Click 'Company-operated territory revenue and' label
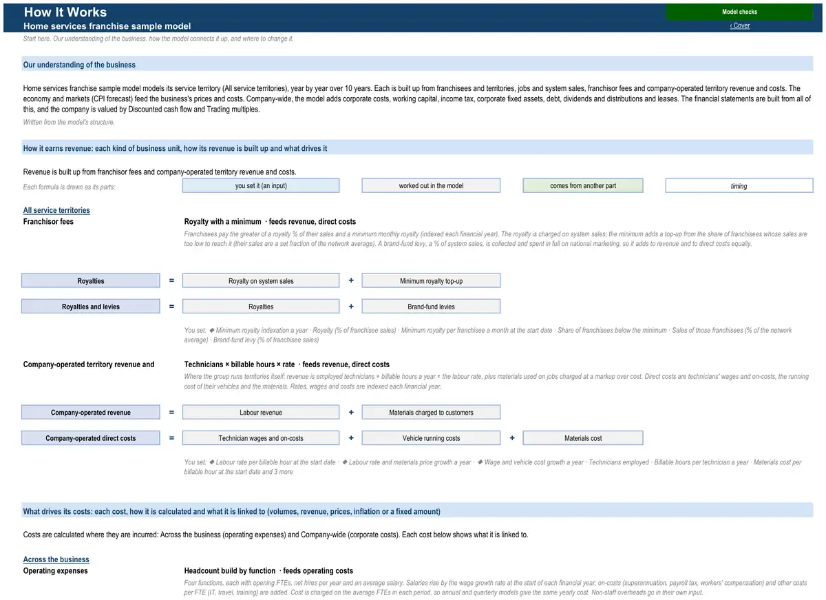This screenshot has height=600, width=826. pos(89,364)
